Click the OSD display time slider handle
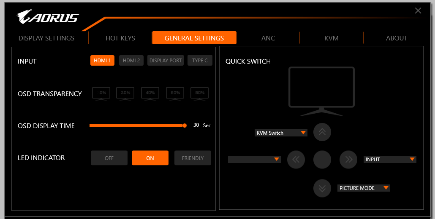Screen dimensions: 435x219 pyautogui.click(x=185, y=126)
